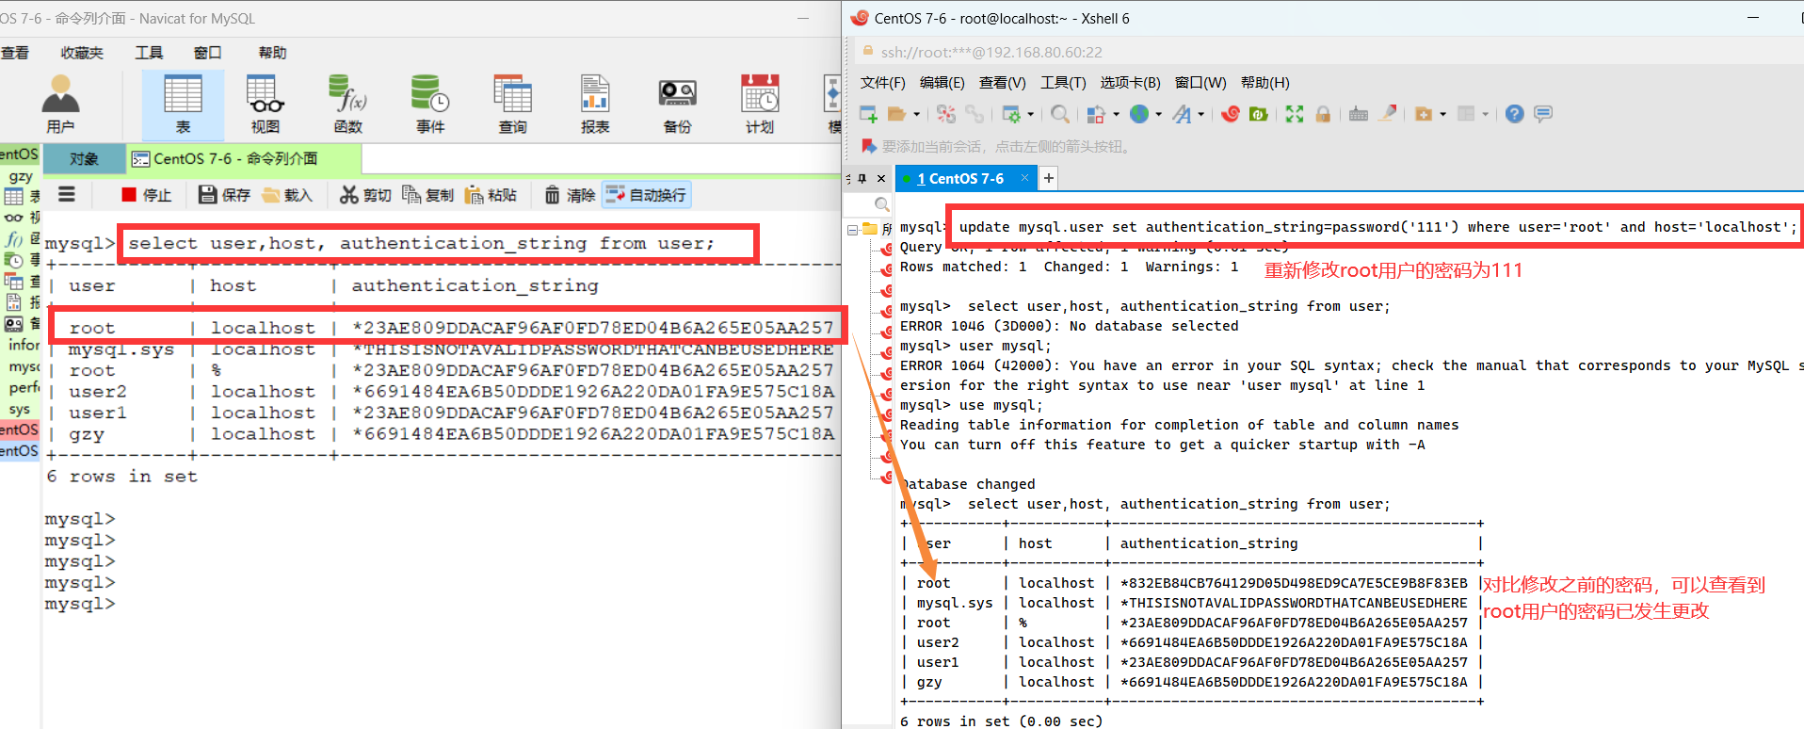Screen dimensions: 1804x729
Task: Open the 函数 (Function) tool in Navicat
Action: 347,104
